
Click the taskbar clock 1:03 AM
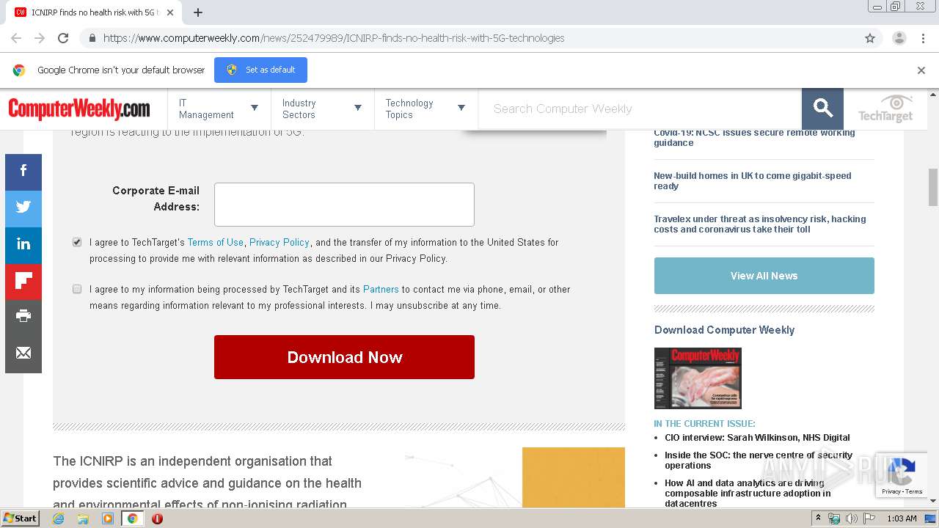pos(902,518)
